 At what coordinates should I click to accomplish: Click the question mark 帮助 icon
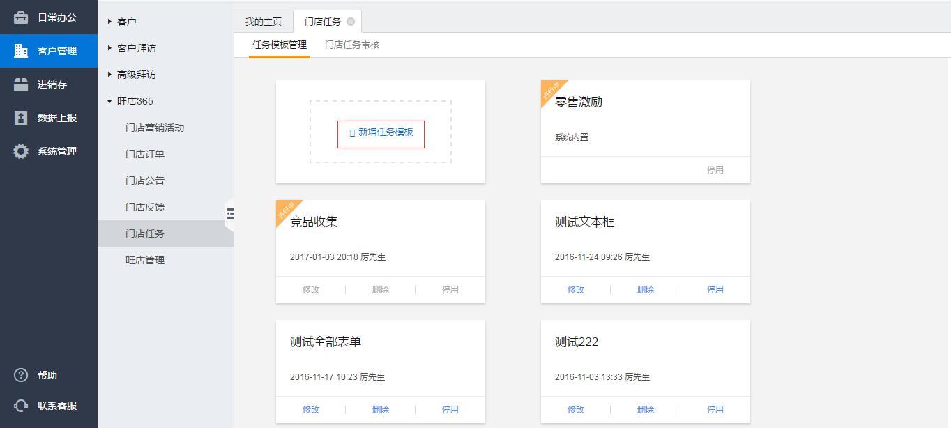[x=21, y=375]
